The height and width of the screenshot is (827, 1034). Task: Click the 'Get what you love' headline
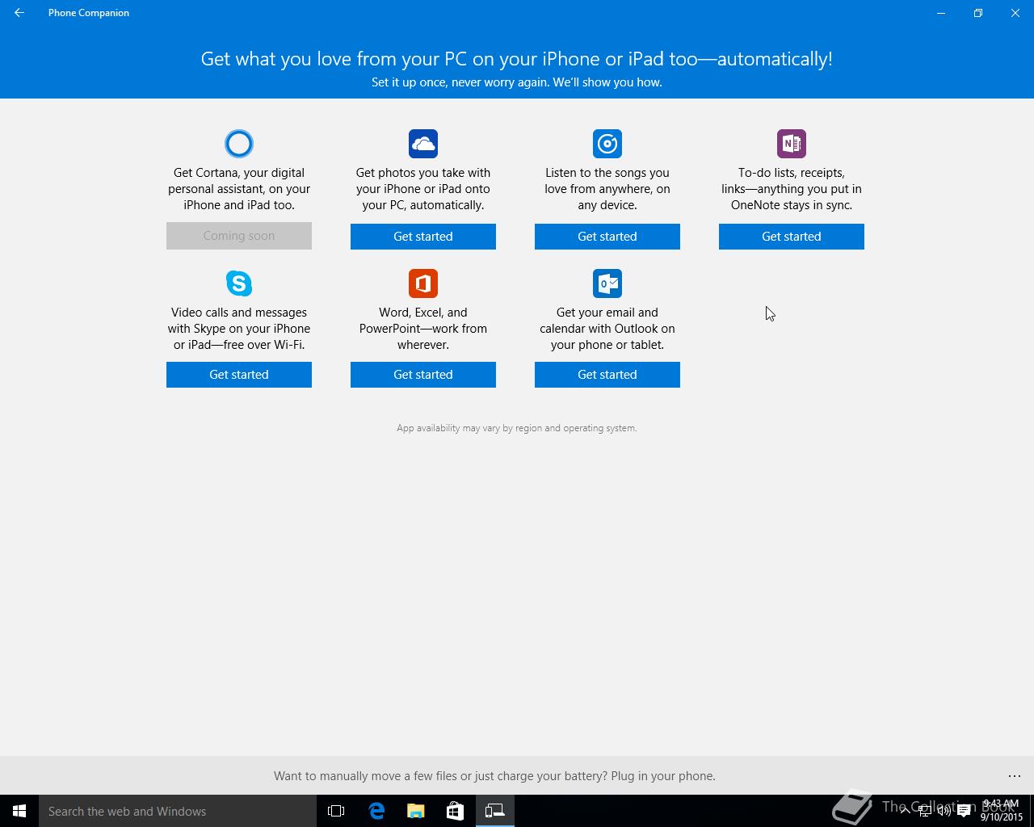(517, 59)
